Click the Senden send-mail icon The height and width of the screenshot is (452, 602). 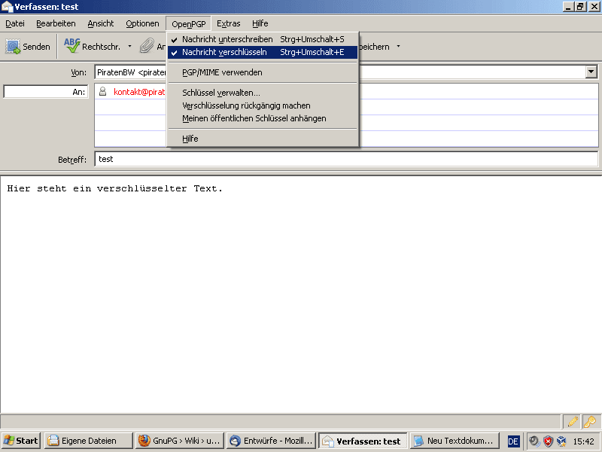click(x=14, y=47)
